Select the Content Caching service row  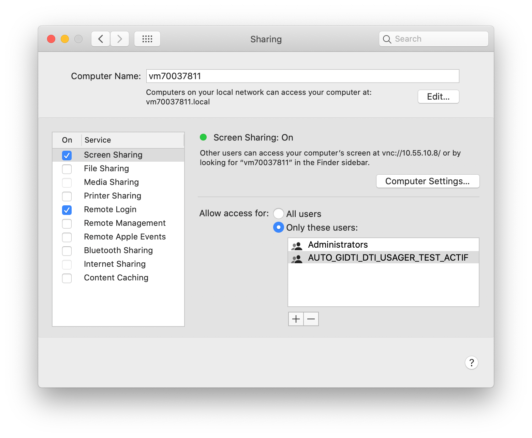pos(118,278)
